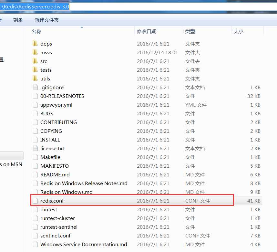
Task: Click the deps folder icon
Action: click(x=35, y=44)
